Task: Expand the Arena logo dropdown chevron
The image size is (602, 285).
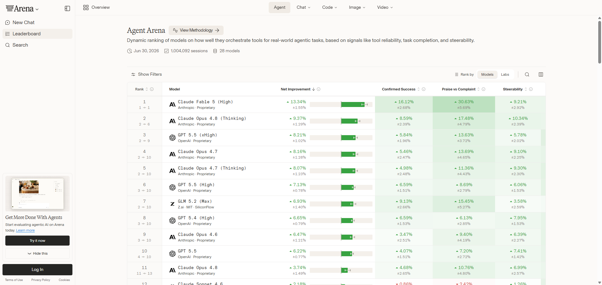Action: [x=37, y=9]
